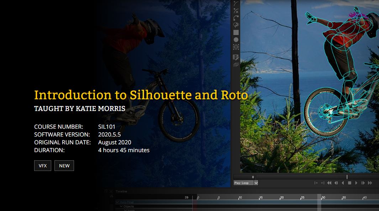Image resolution: width=379 pixels, height=211 pixels.
Task: Open the Play: Loop mode dropdown arrow
Action: [x=256, y=183]
